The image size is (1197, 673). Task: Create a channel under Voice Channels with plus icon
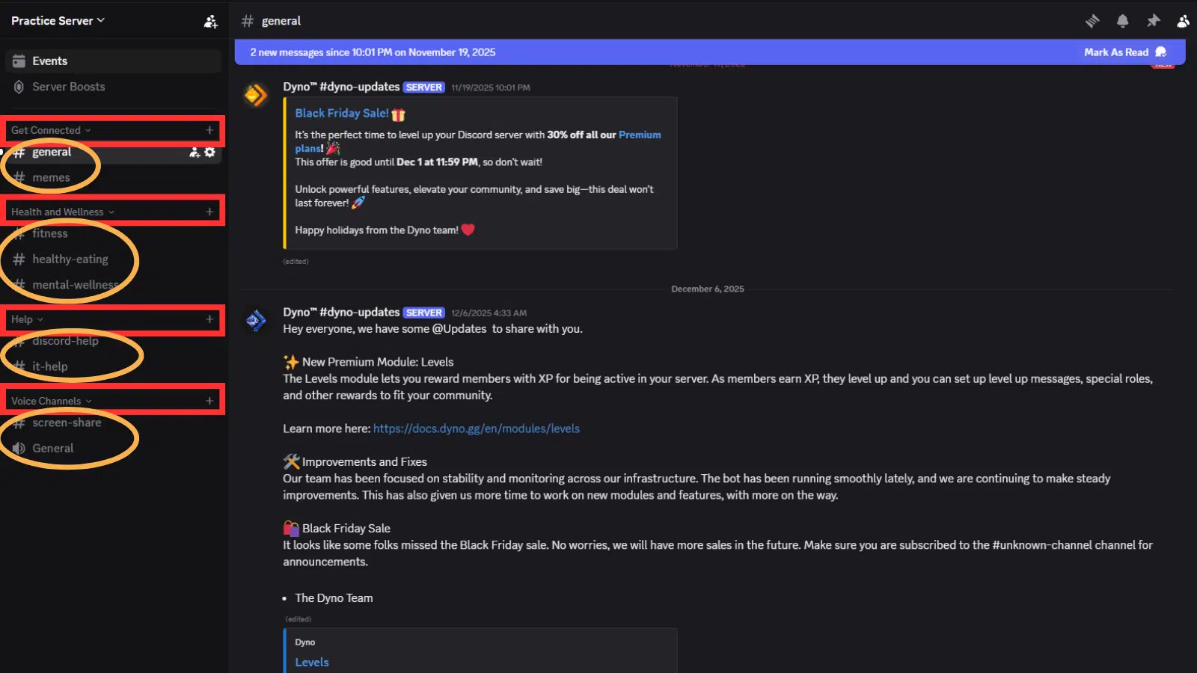click(x=209, y=401)
